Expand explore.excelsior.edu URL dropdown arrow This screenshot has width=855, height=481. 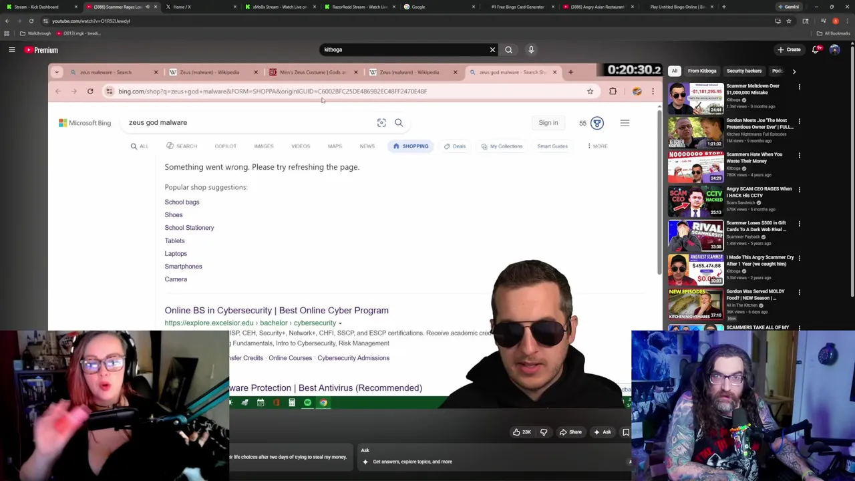(340, 323)
